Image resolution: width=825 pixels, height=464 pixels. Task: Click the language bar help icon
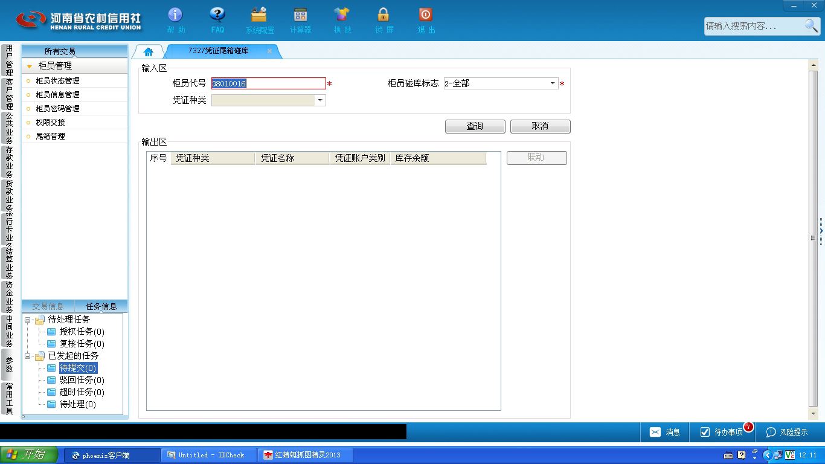tap(742, 455)
